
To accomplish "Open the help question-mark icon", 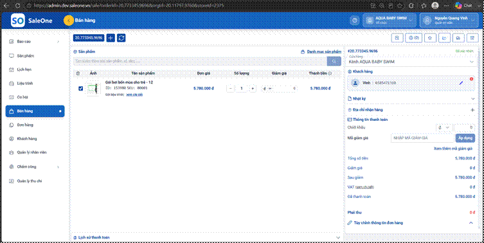I will 355,21.
